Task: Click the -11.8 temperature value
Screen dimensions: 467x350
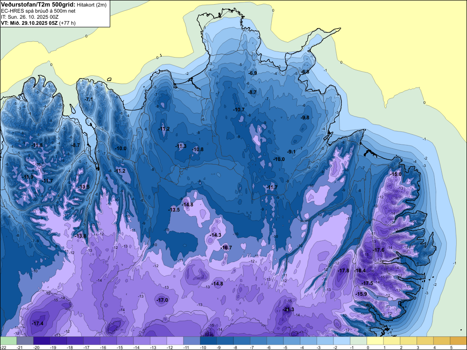Action: [x=37, y=146]
